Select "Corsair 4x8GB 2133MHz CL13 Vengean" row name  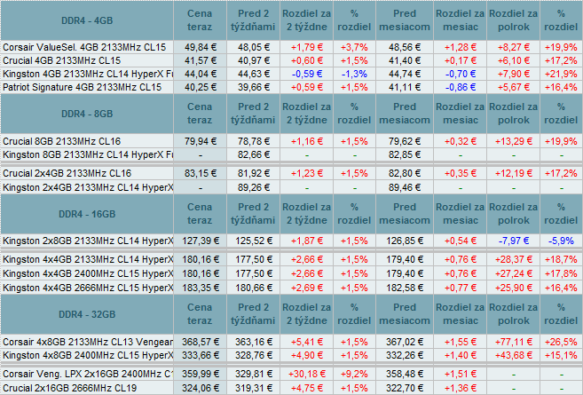(x=88, y=342)
